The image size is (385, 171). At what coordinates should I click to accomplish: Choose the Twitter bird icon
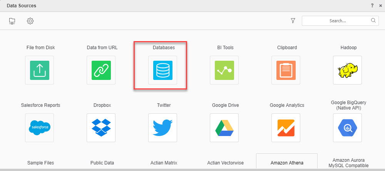click(163, 128)
